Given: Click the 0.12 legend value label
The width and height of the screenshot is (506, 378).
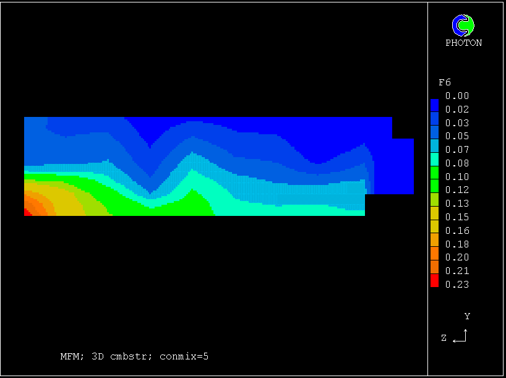Looking at the screenshot, I should coord(457,190).
